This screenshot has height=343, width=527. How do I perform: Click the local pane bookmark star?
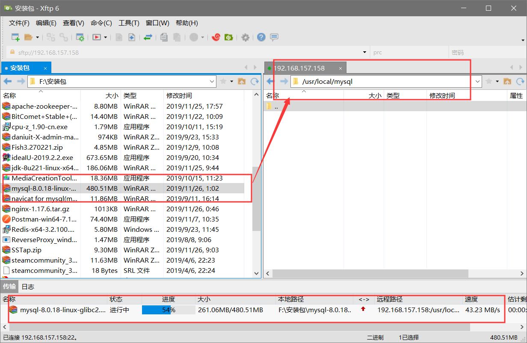[223, 81]
